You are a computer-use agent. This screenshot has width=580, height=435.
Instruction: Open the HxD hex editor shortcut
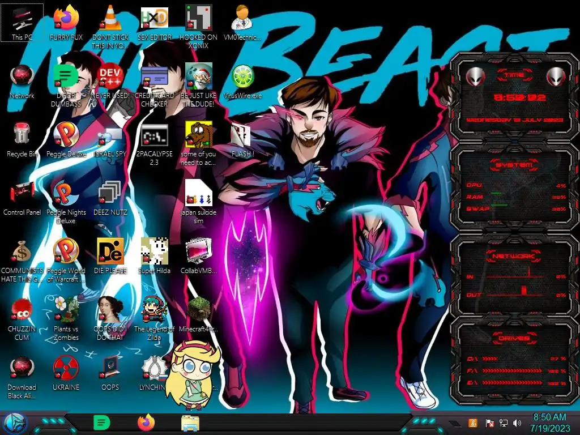(155, 22)
